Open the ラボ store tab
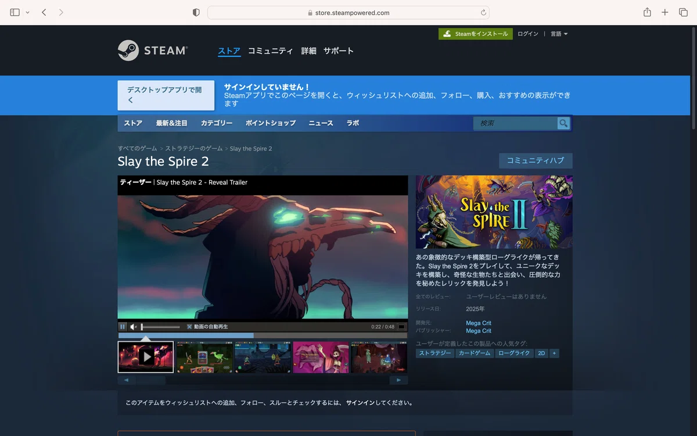The image size is (697, 436). coord(353,123)
